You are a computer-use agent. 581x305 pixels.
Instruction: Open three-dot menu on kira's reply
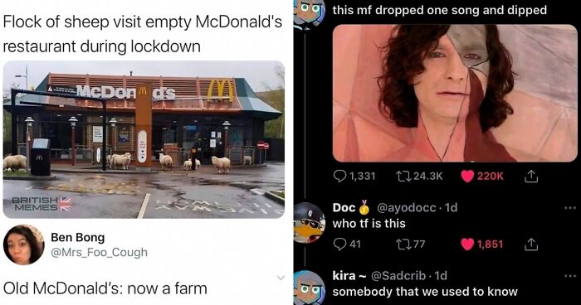(570, 276)
